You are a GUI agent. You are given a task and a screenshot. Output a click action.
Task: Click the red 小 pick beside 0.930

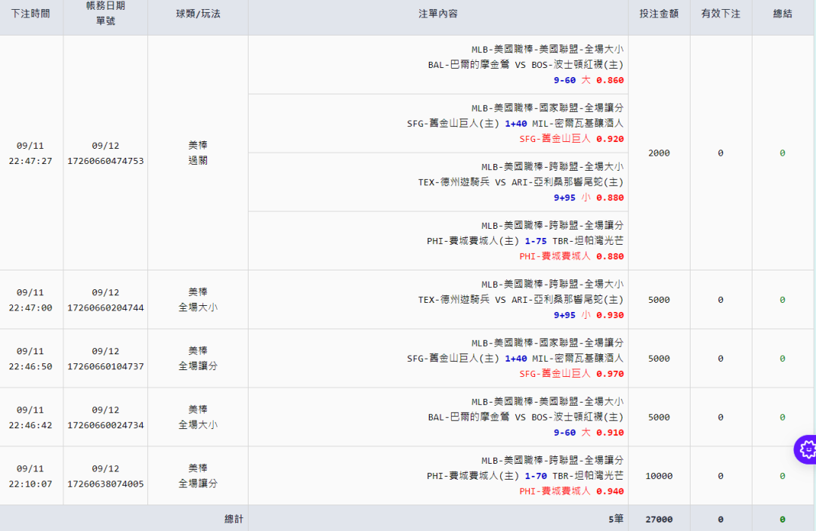click(x=586, y=315)
